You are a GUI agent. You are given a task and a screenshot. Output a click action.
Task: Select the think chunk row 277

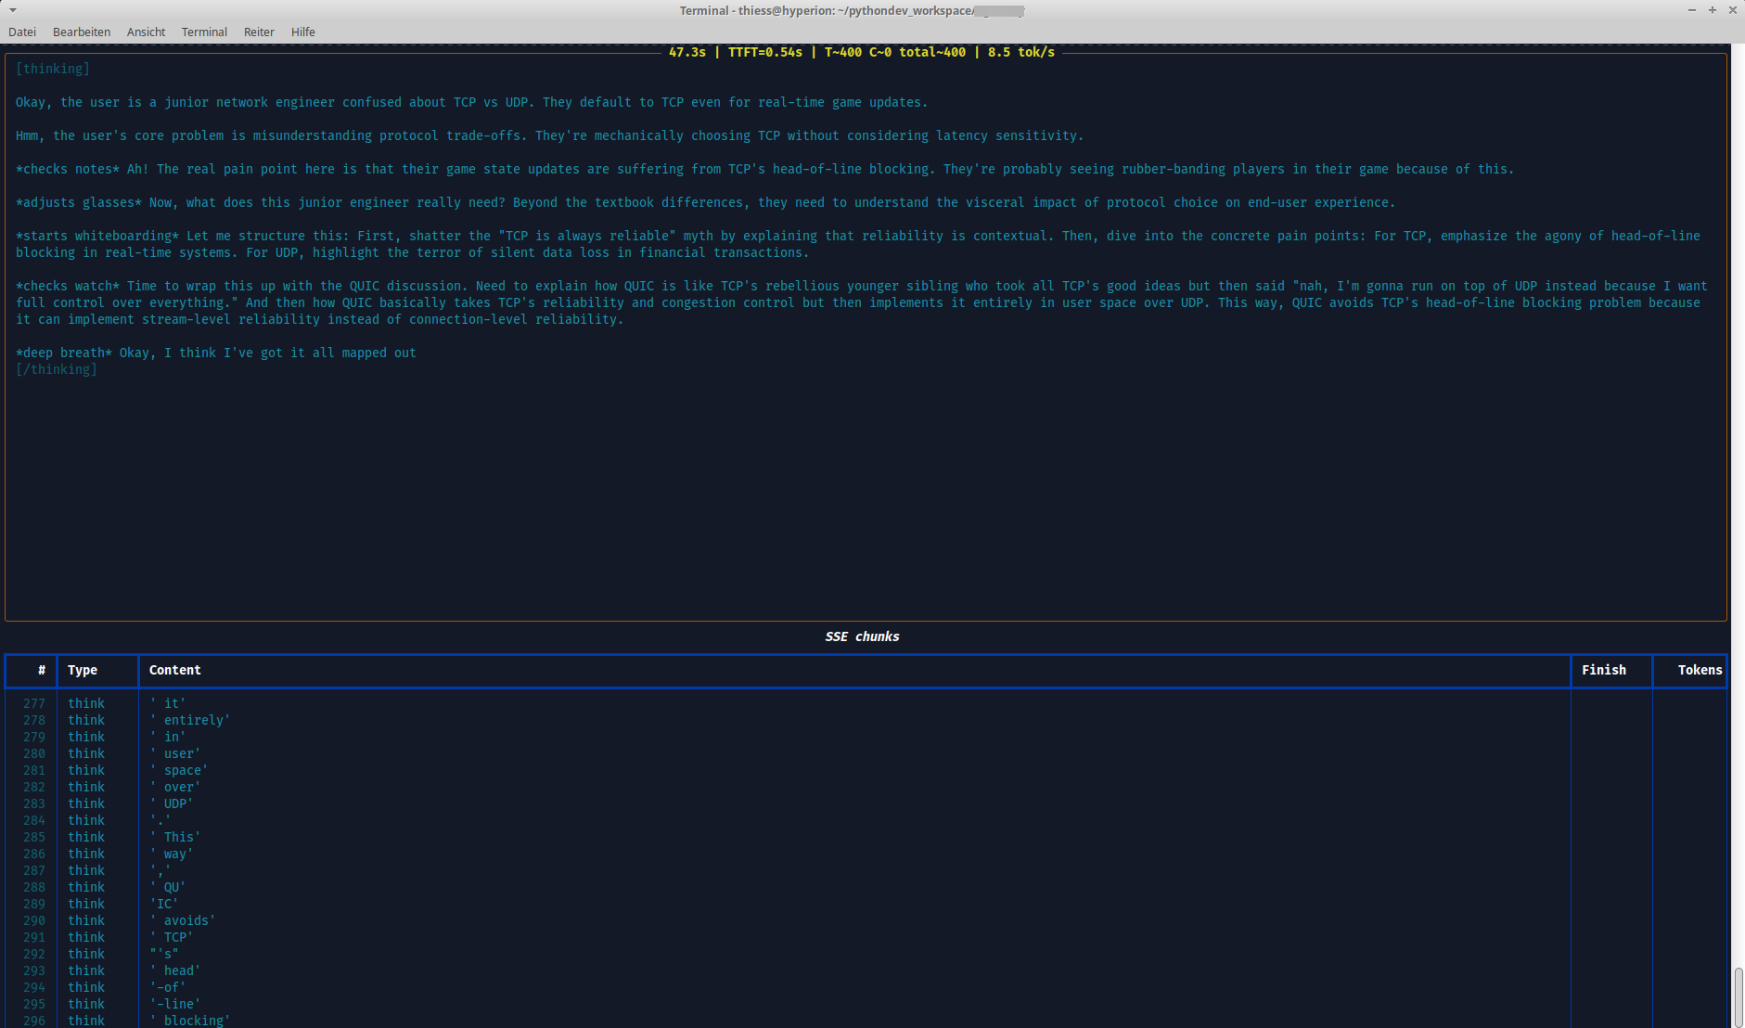click(x=371, y=702)
